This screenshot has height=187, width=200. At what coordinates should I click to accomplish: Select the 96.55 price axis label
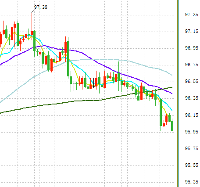click(x=192, y=81)
